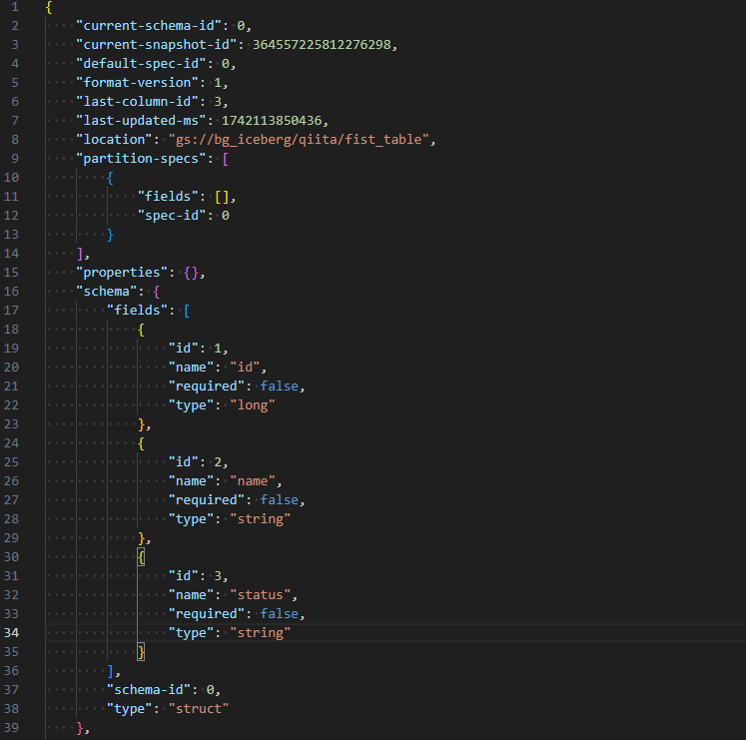This screenshot has height=740, width=746.
Task: Click the "partition-specs" key
Action: (141, 159)
